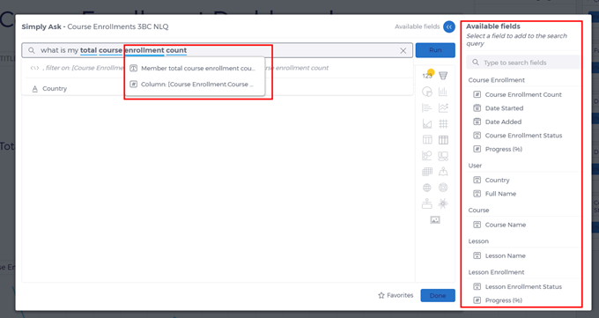Pick the map pin visualization icon
Image resolution: width=599 pixels, height=318 pixels.
(443, 172)
